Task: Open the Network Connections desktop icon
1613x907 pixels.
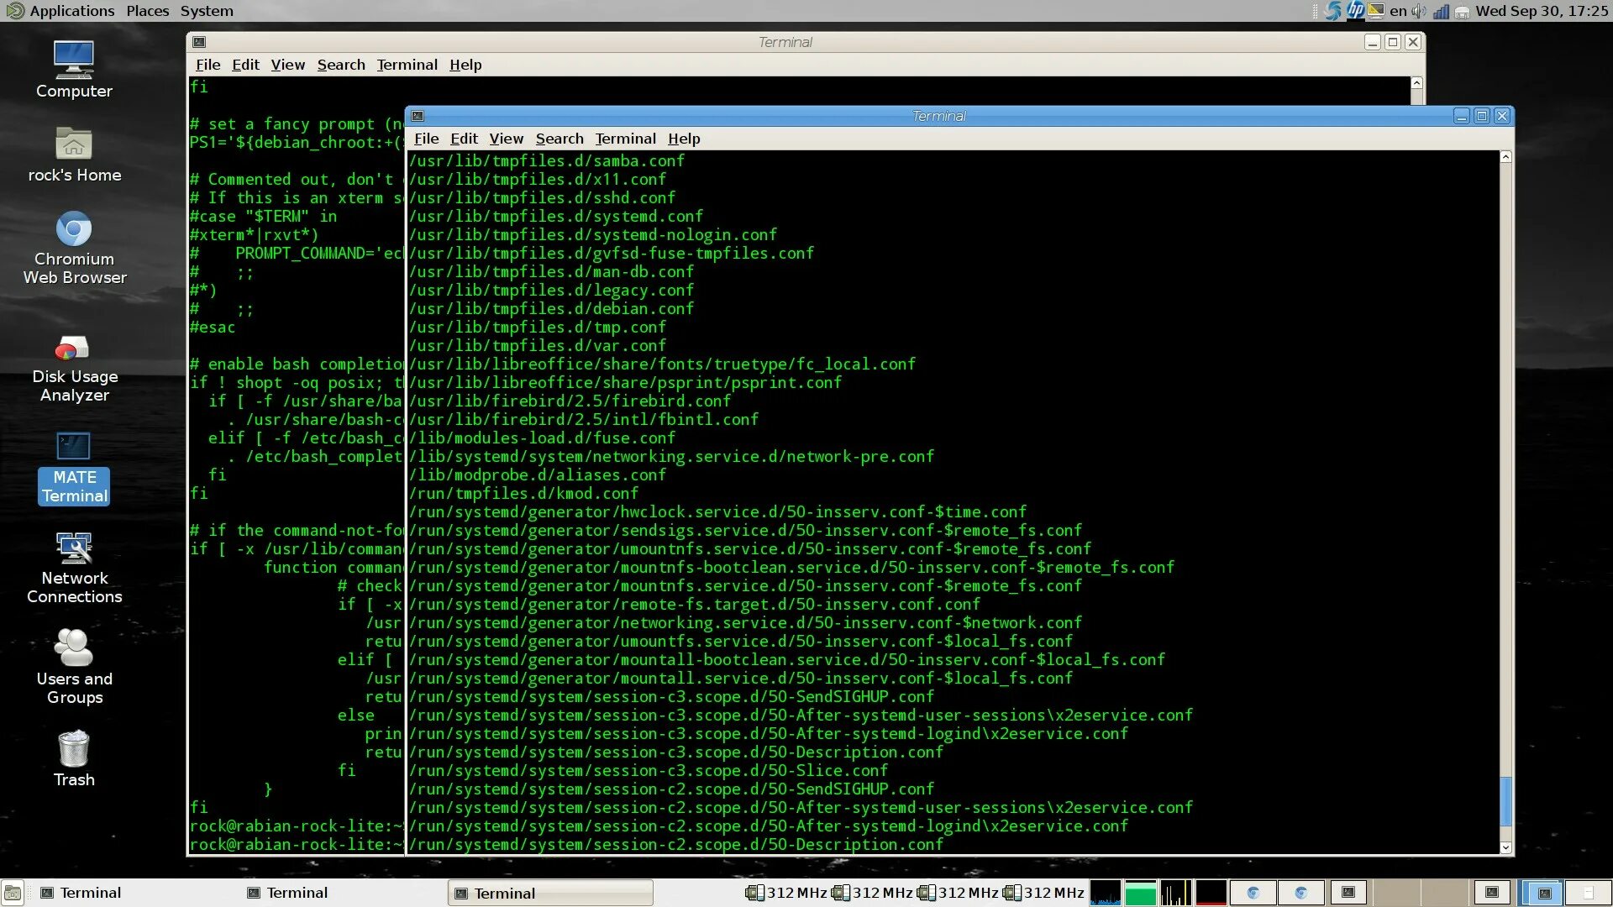Action: pyautogui.click(x=74, y=550)
